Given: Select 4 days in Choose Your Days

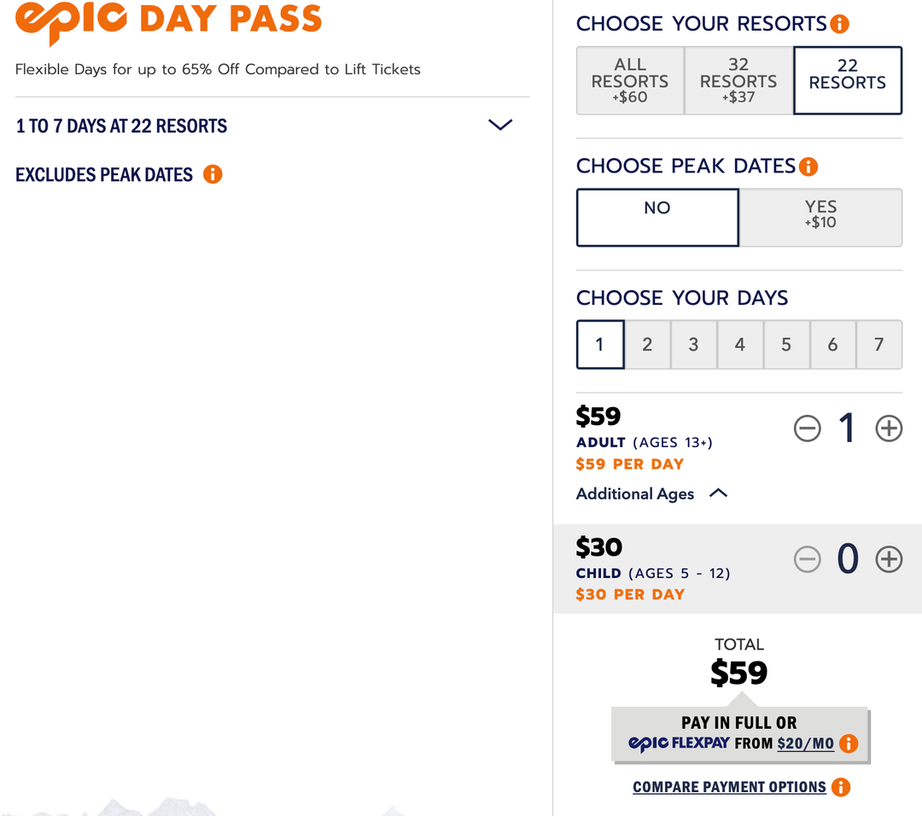Looking at the screenshot, I should (x=740, y=344).
